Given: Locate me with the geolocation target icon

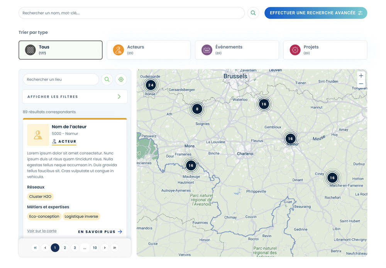Looking at the screenshot, I should (x=121, y=79).
